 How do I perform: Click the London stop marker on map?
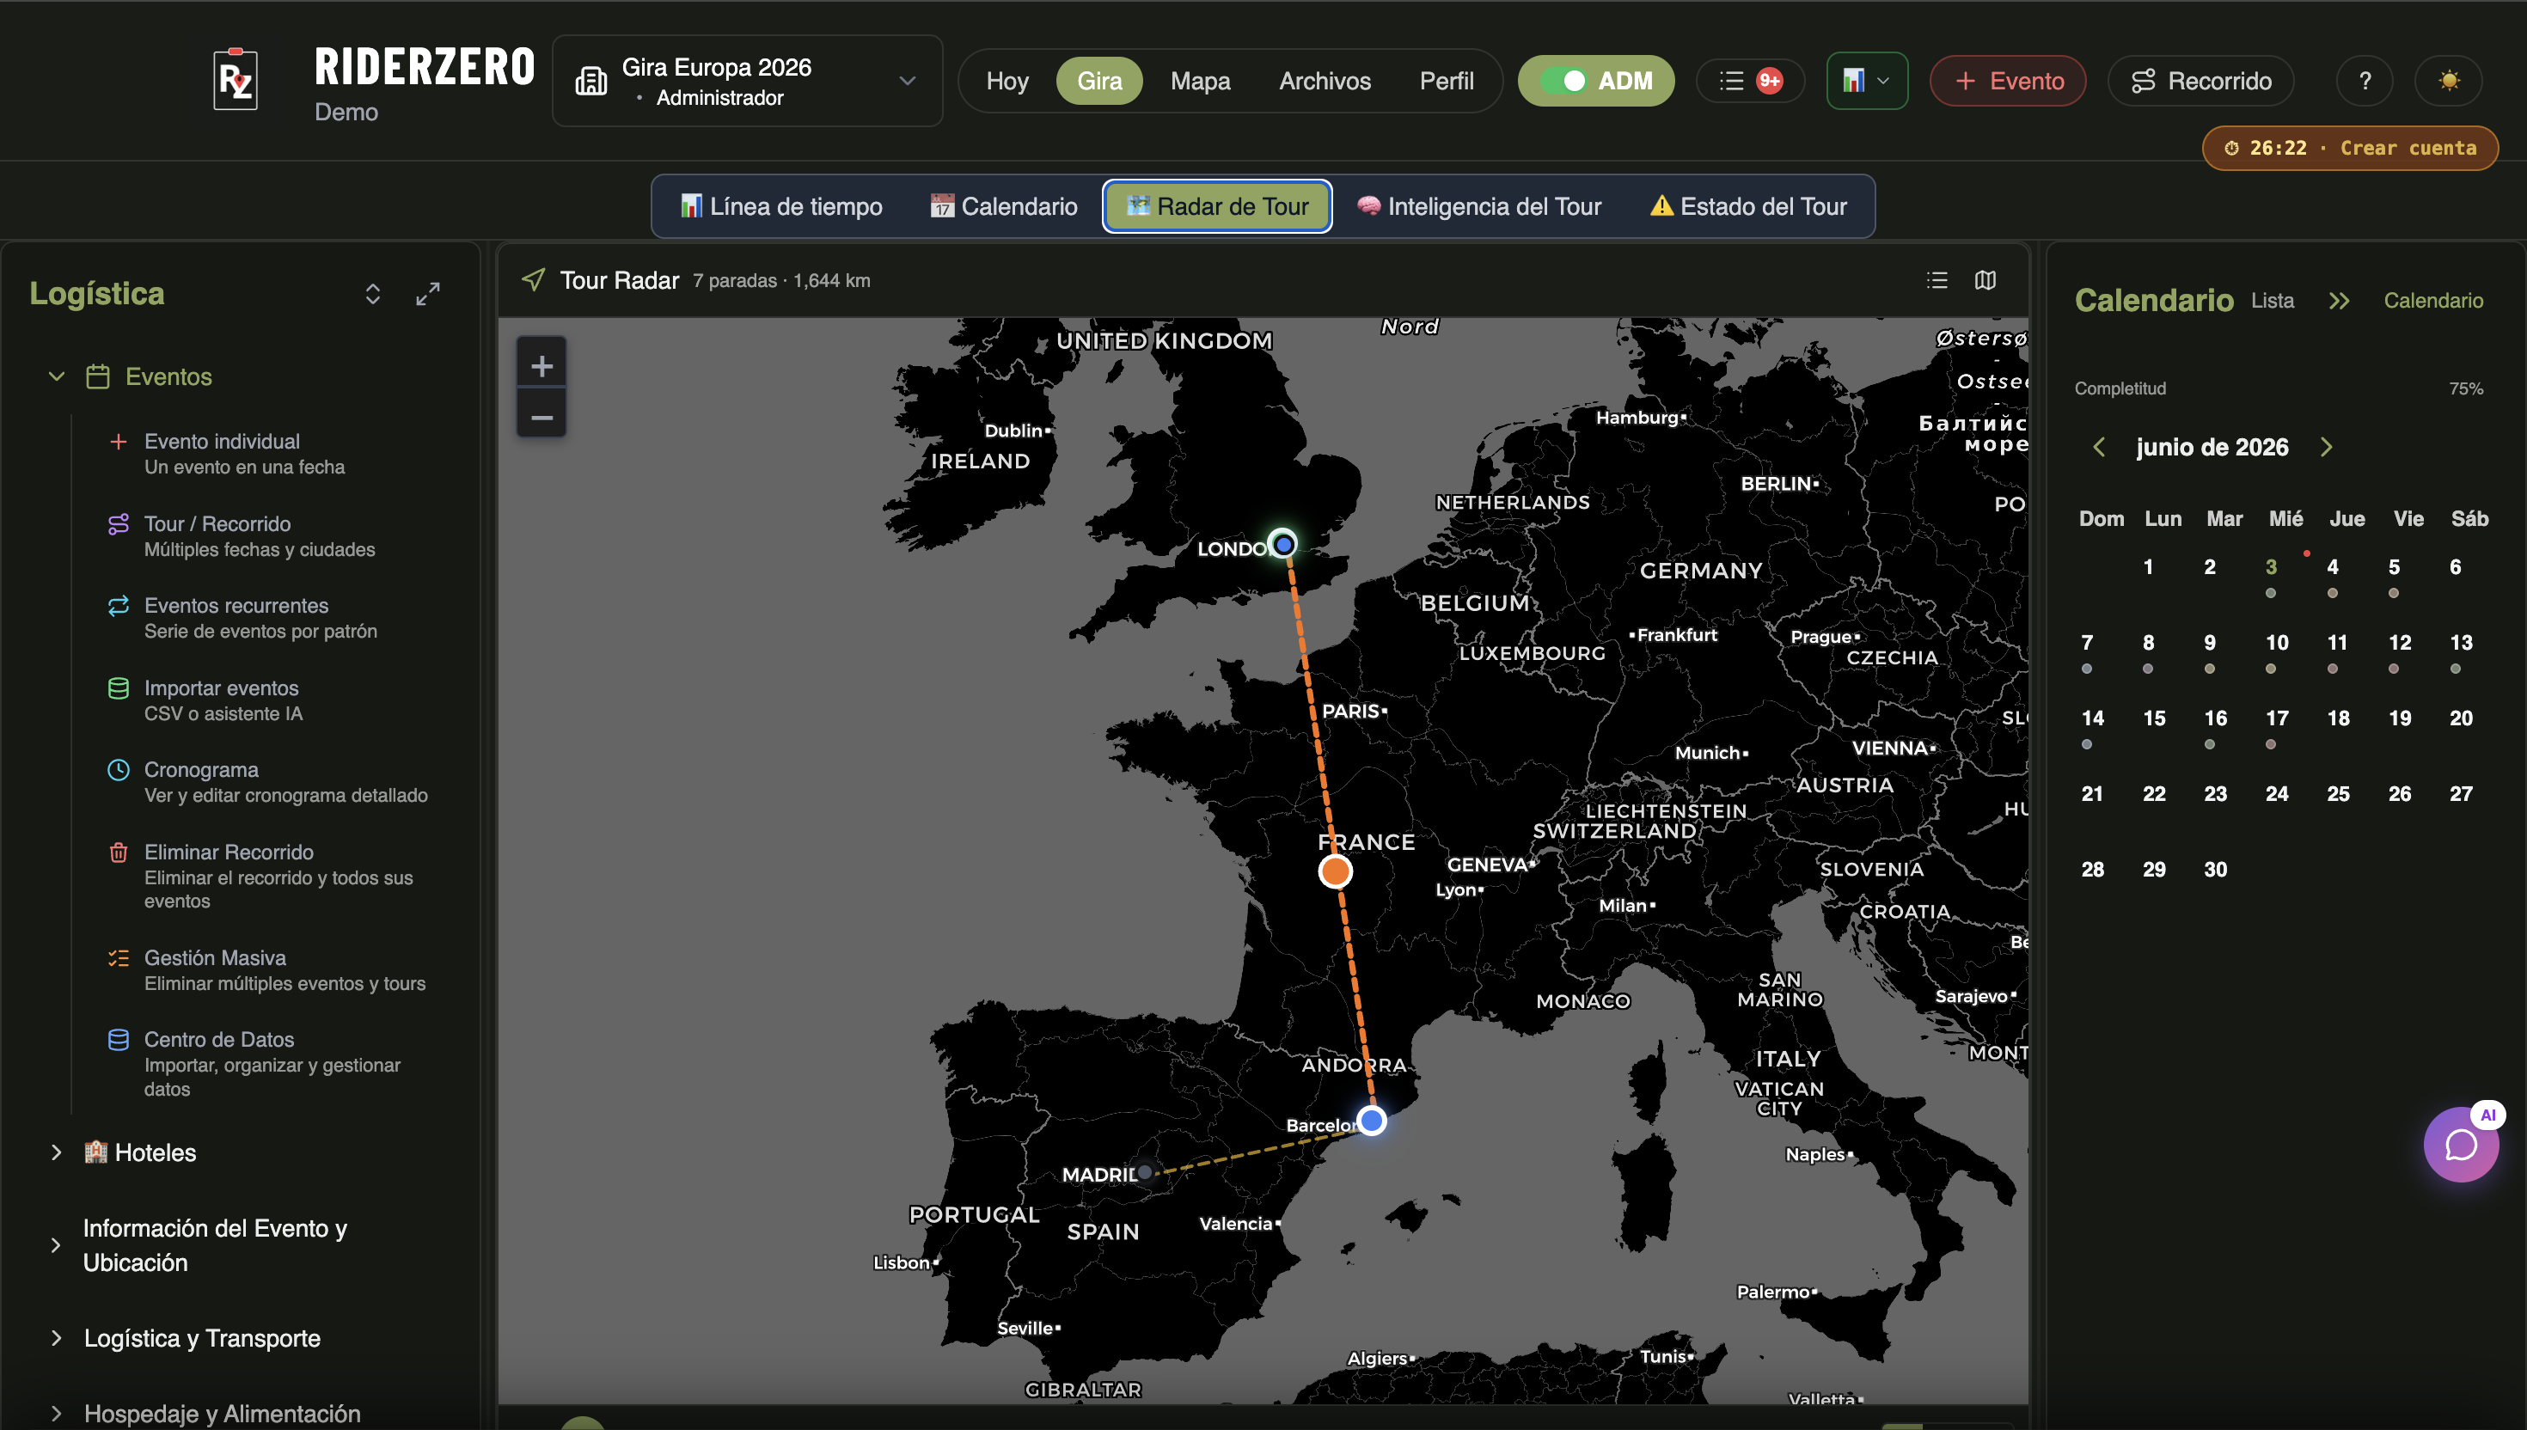[1282, 544]
